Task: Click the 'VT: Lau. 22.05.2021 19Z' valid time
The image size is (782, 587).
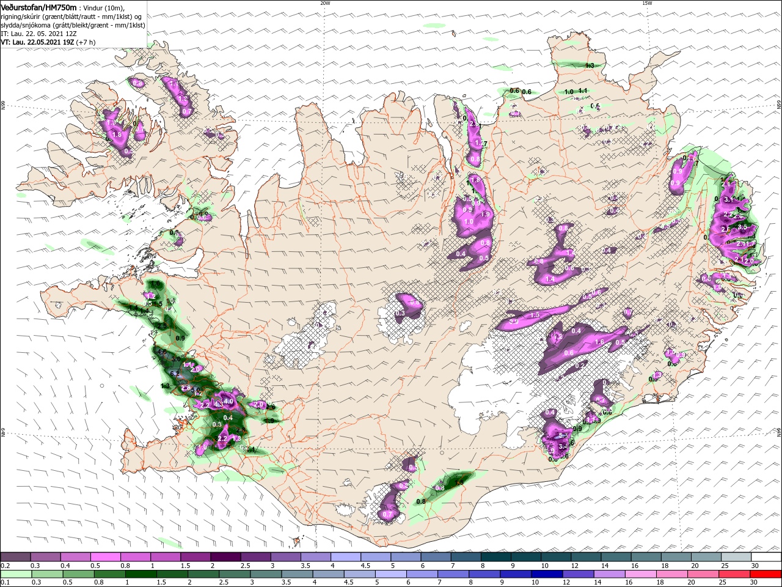Action: [37, 43]
